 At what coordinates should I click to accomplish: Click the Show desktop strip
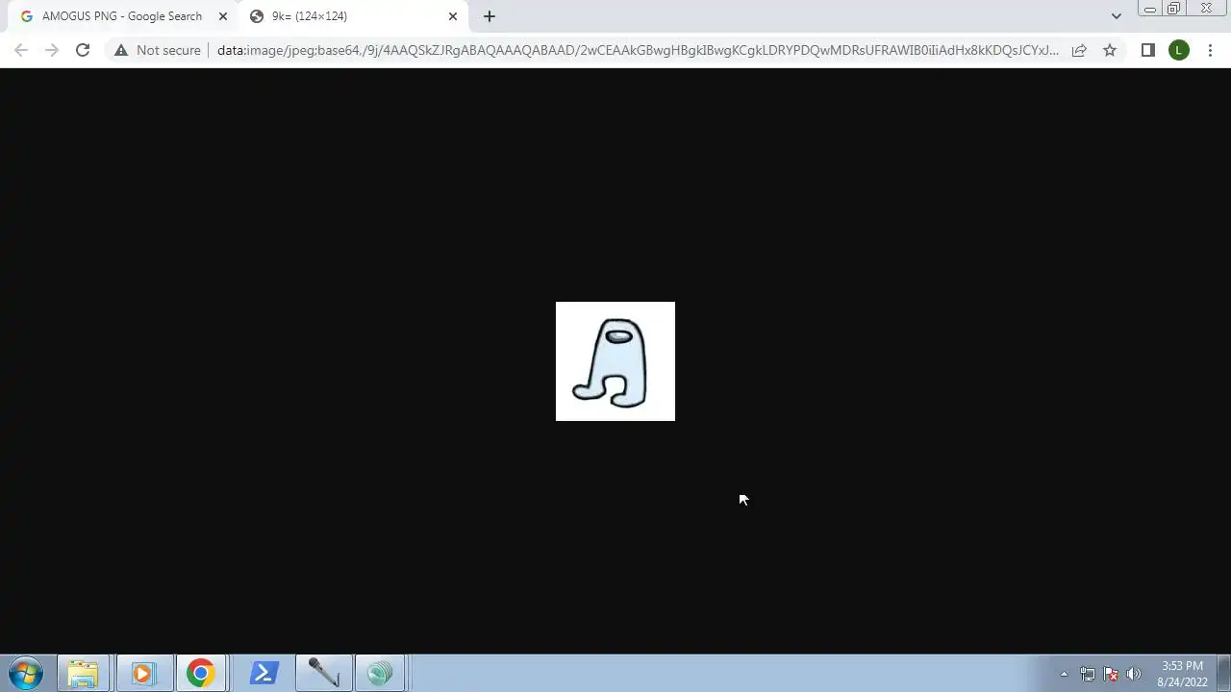coord(1224,674)
